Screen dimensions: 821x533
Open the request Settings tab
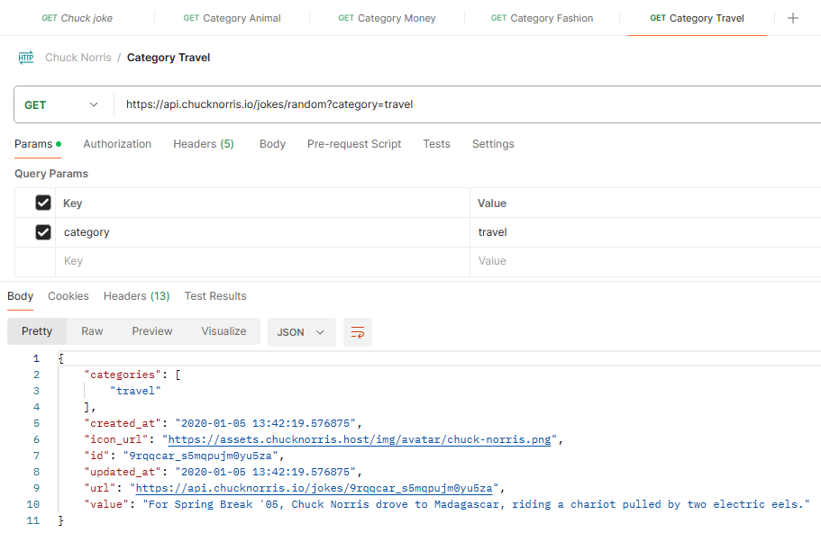tap(493, 144)
